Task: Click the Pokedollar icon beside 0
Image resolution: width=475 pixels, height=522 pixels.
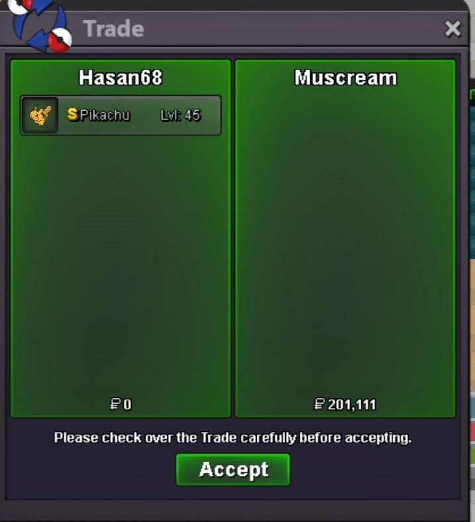Action: tap(115, 404)
